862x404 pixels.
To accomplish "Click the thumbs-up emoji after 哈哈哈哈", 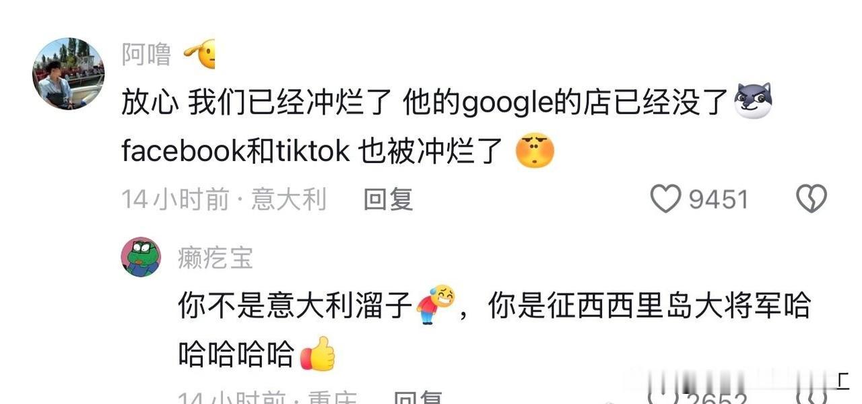I will pos(317,353).
